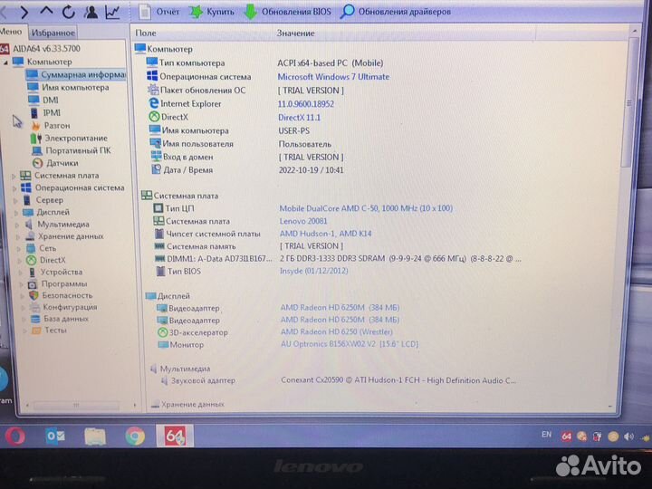Click the Безопасность shield icon
652x489 pixels.
(x=34, y=295)
